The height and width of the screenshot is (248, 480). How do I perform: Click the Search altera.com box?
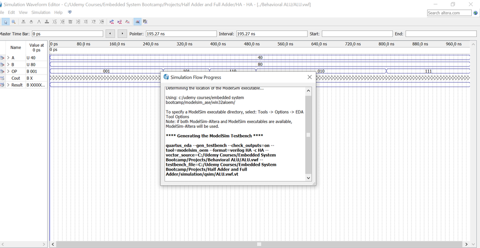click(449, 13)
